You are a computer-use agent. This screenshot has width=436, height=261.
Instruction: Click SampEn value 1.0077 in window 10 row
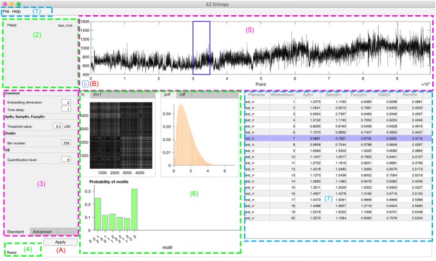tap(333, 156)
